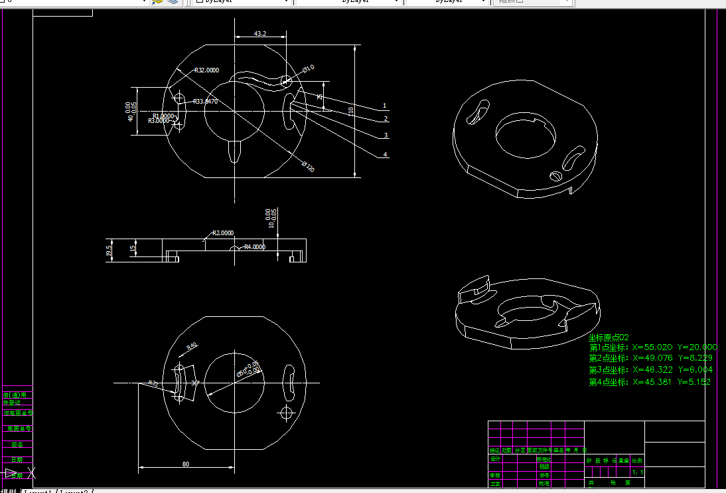Switch to the Layout1 tab

[39, 491]
